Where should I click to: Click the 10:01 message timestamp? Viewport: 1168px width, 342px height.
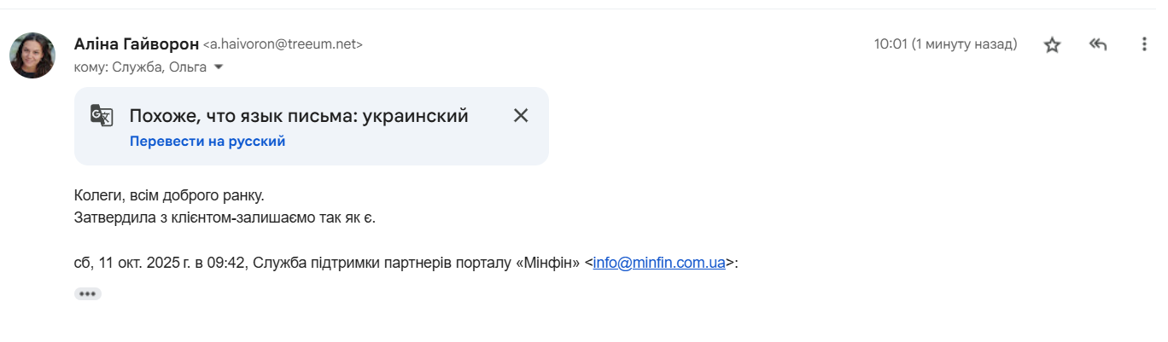945,44
